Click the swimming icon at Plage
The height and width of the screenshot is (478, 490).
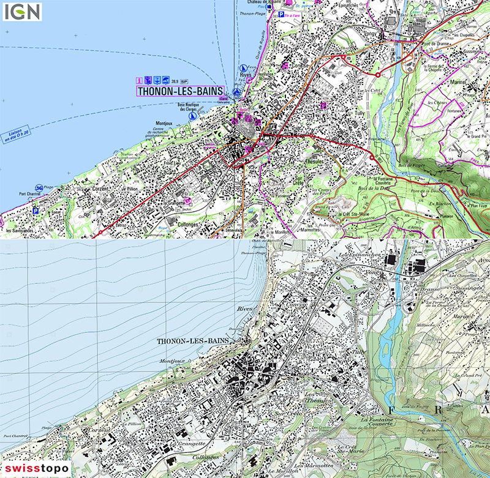tap(39, 187)
